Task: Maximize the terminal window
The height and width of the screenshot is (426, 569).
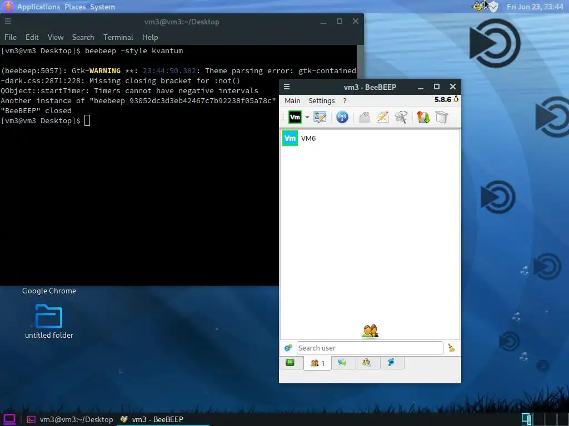Action: (x=340, y=22)
